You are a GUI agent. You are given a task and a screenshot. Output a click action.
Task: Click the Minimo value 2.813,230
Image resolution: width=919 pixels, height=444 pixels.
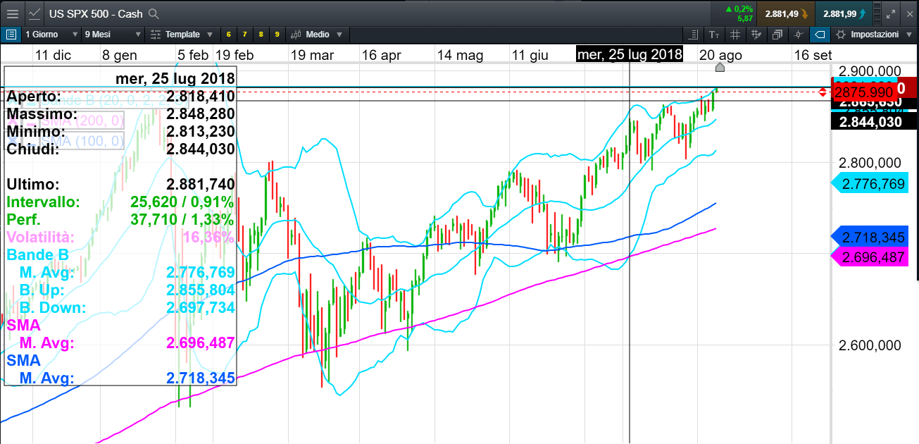[201, 132]
